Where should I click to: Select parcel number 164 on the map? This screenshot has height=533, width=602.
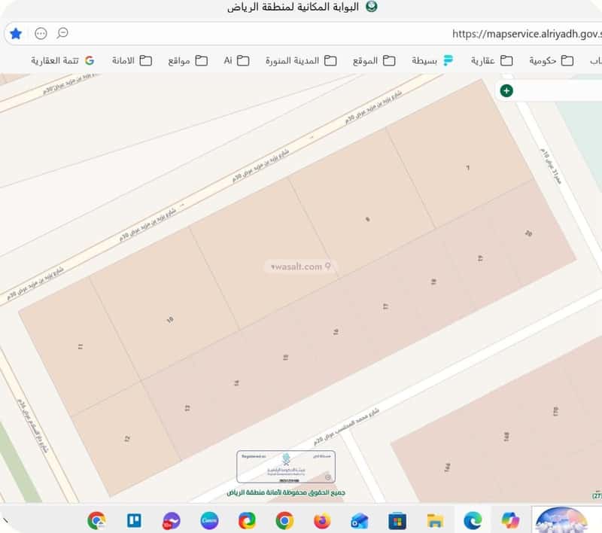447,468
